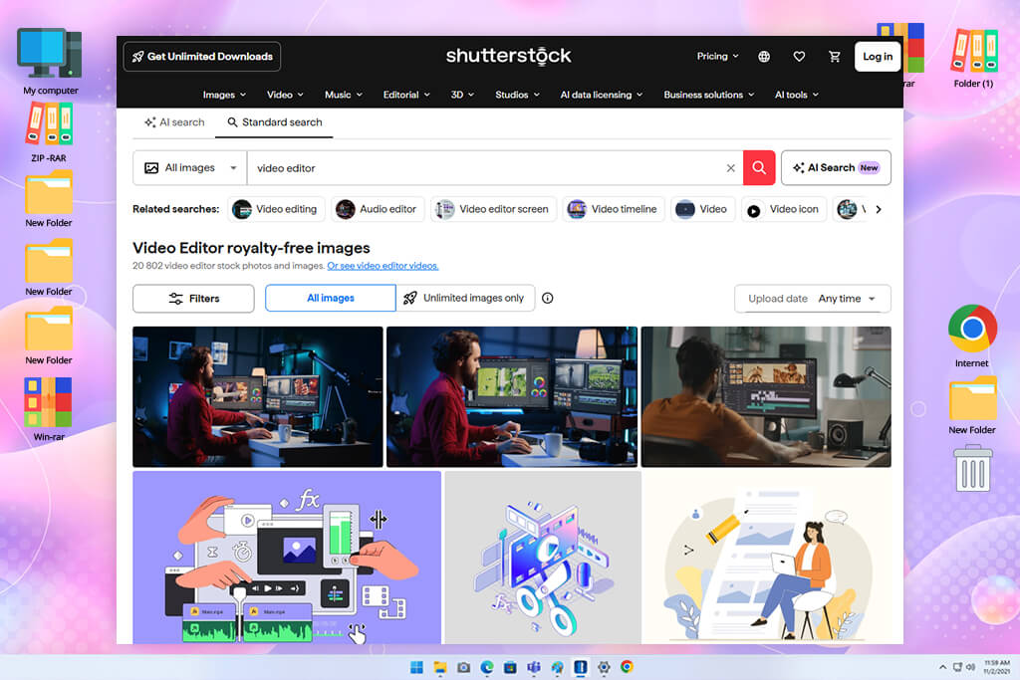Open My computer desktop icon
Screen dimensions: 1020x680
tap(50, 62)
